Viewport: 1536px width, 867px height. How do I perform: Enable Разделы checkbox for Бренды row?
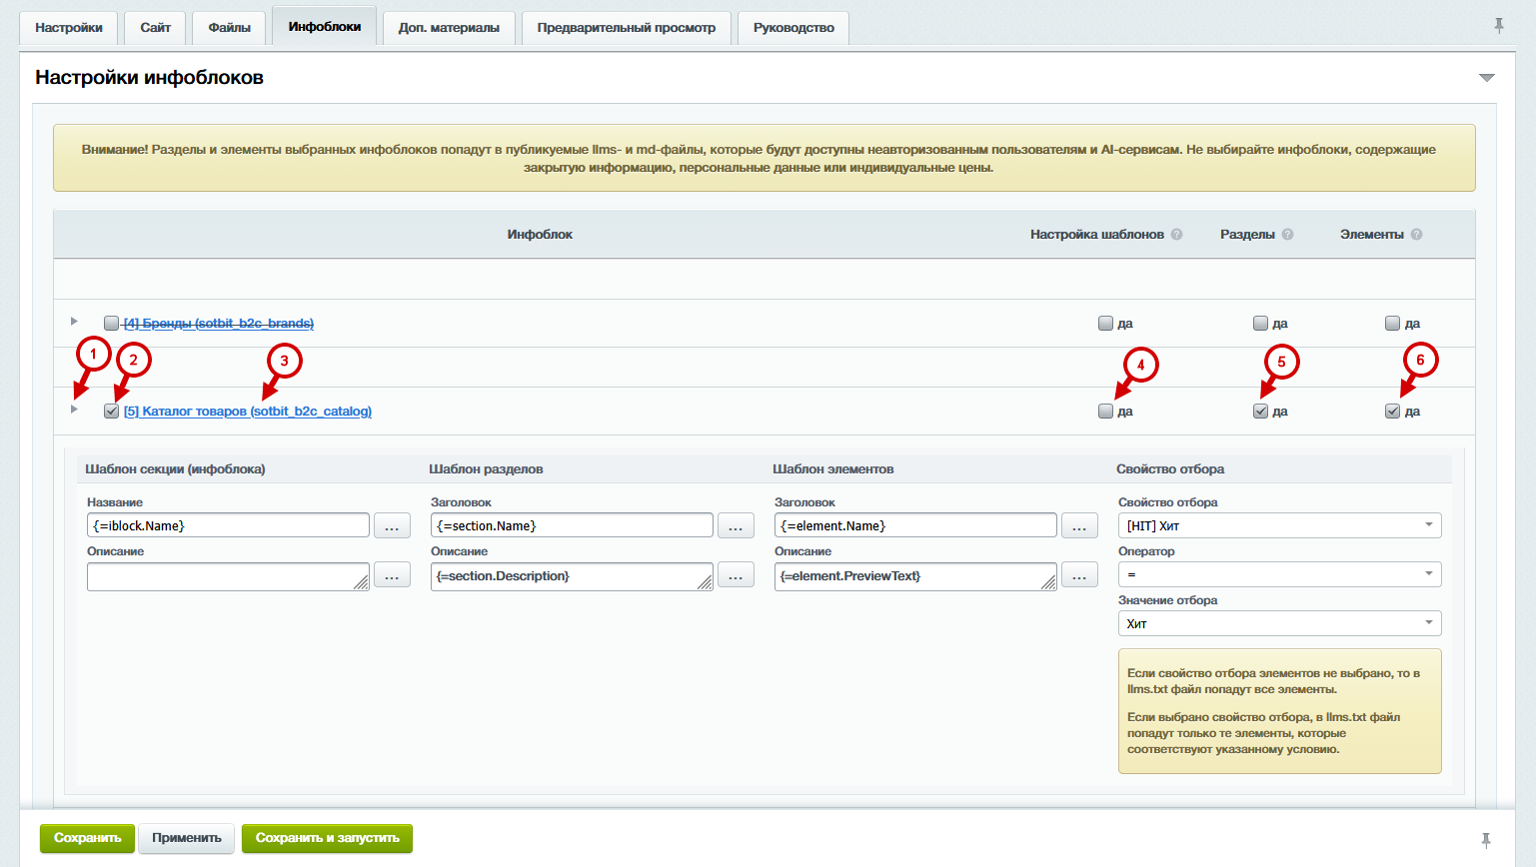point(1260,324)
